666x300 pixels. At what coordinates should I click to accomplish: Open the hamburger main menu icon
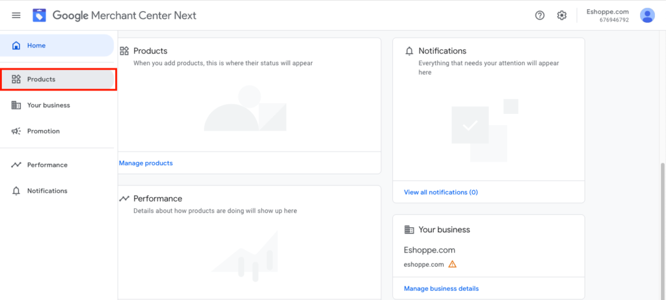[16, 15]
